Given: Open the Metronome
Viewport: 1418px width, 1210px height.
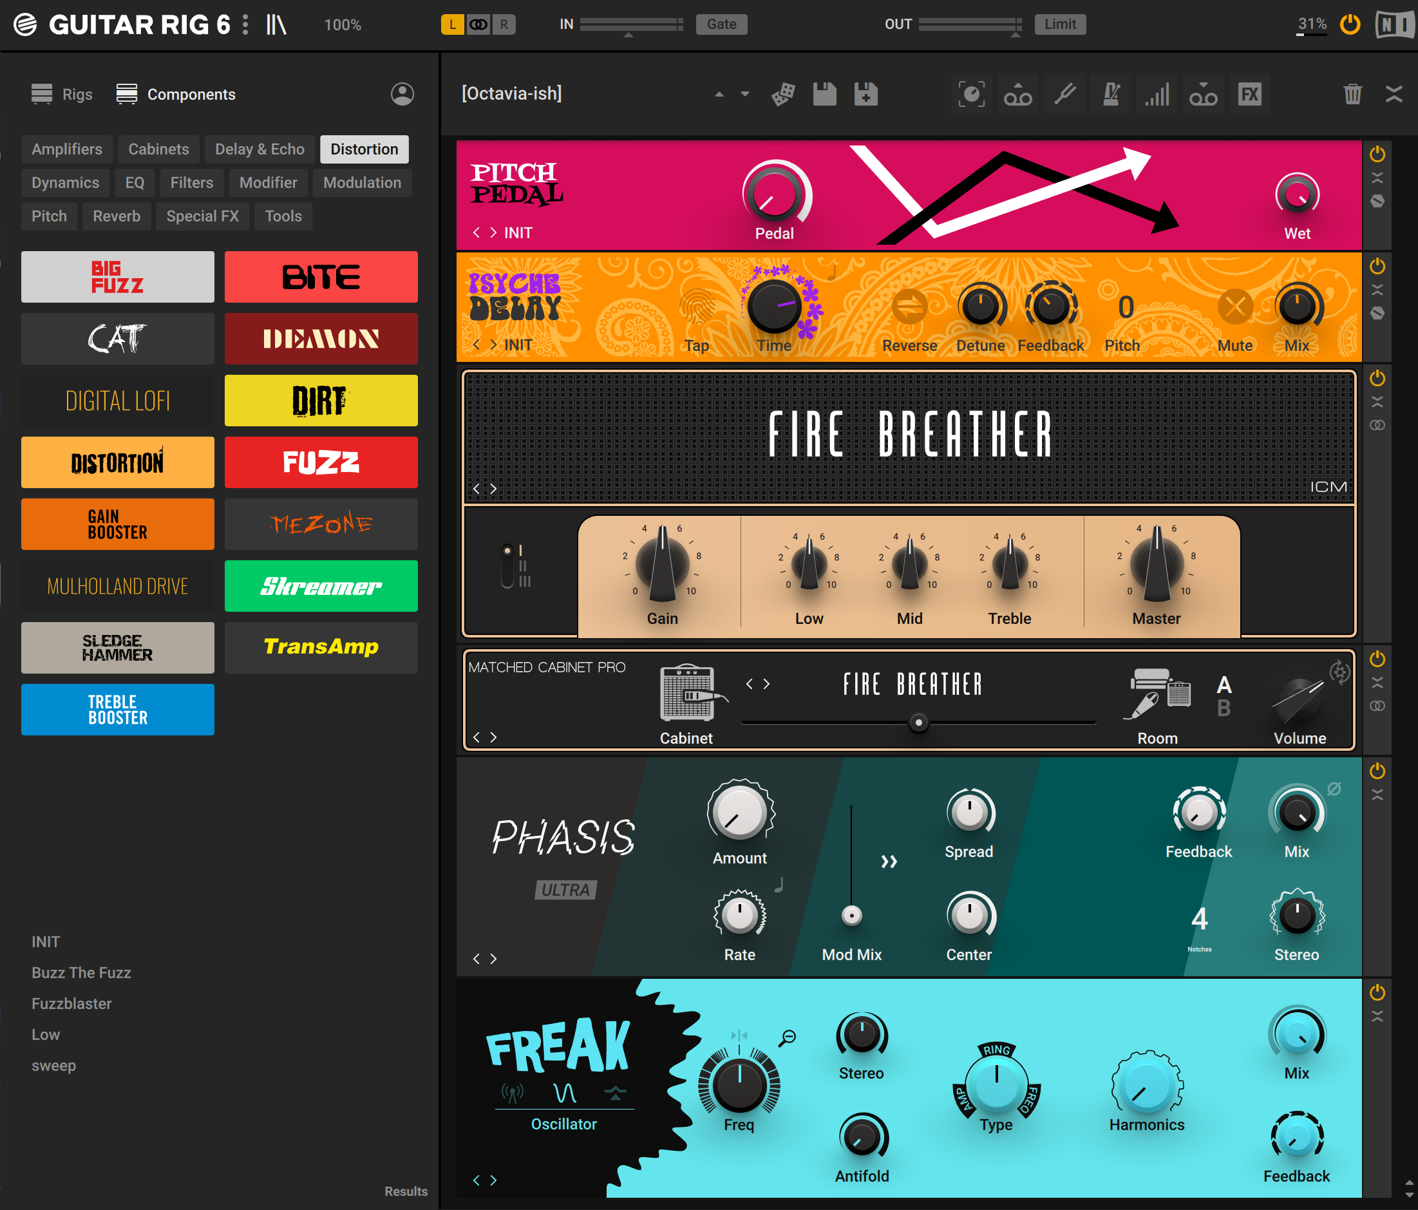Looking at the screenshot, I should click(x=1110, y=94).
